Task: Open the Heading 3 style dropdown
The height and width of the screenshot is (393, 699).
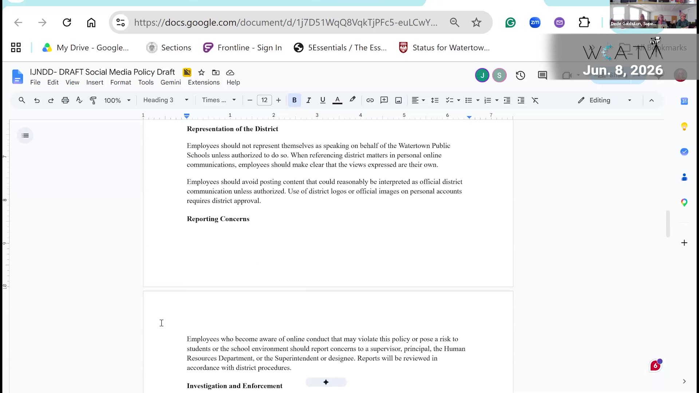Action: (166, 100)
